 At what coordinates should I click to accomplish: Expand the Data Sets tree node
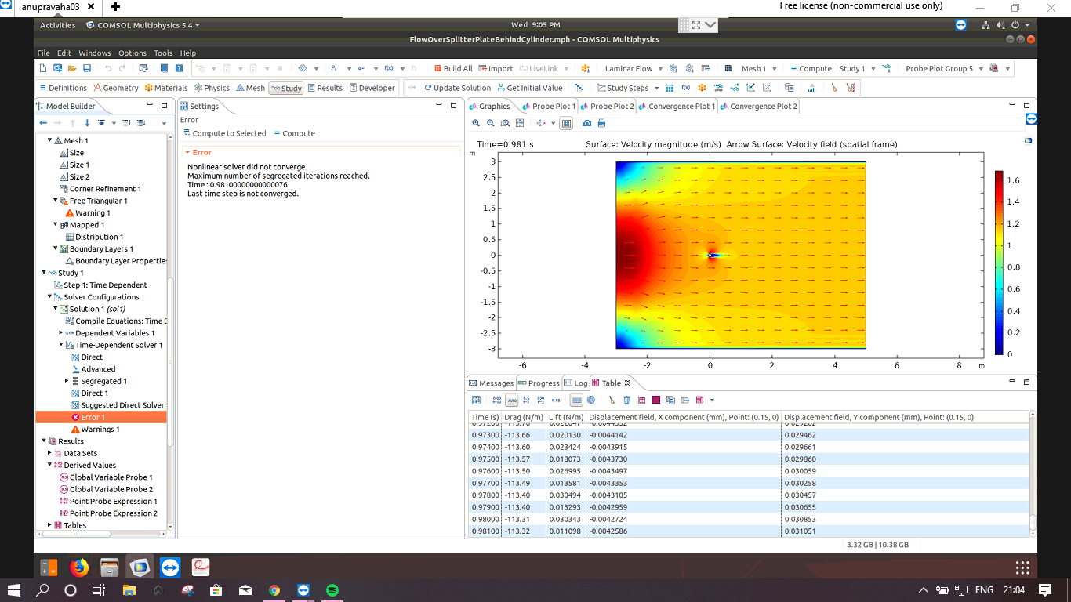click(x=49, y=453)
